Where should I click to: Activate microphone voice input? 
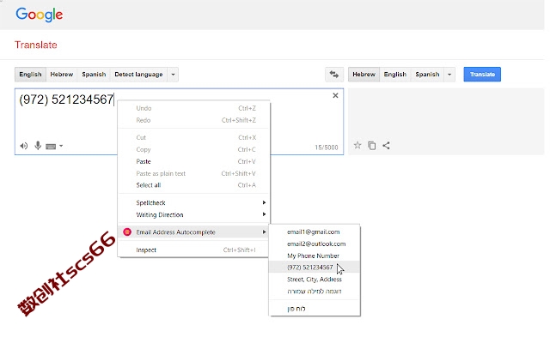tap(38, 146)
